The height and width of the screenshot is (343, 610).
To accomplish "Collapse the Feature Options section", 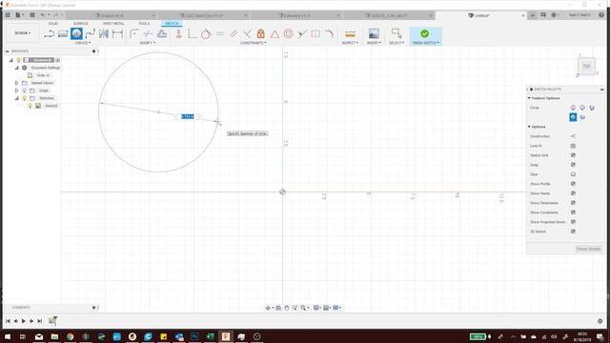I will point(529,98).
